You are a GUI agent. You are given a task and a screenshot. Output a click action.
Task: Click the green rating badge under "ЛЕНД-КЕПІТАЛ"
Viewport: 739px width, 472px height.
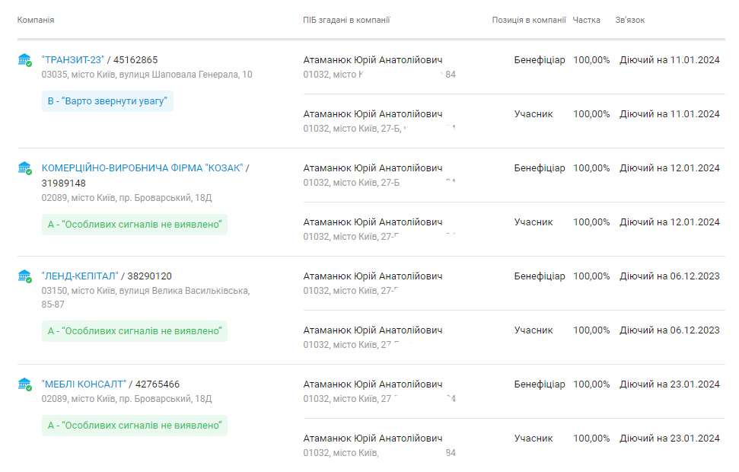[x=134, y=331]
